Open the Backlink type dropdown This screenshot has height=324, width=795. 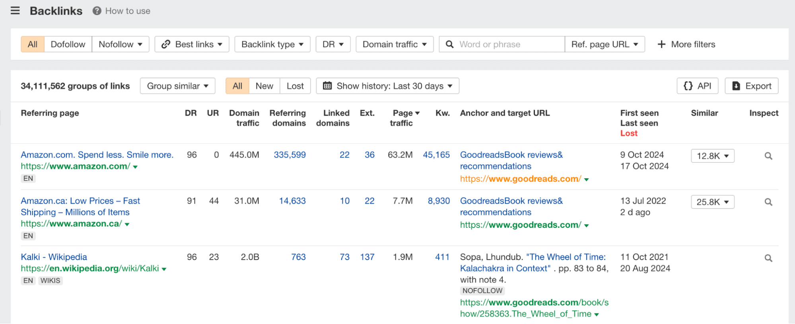click(272, 44)
